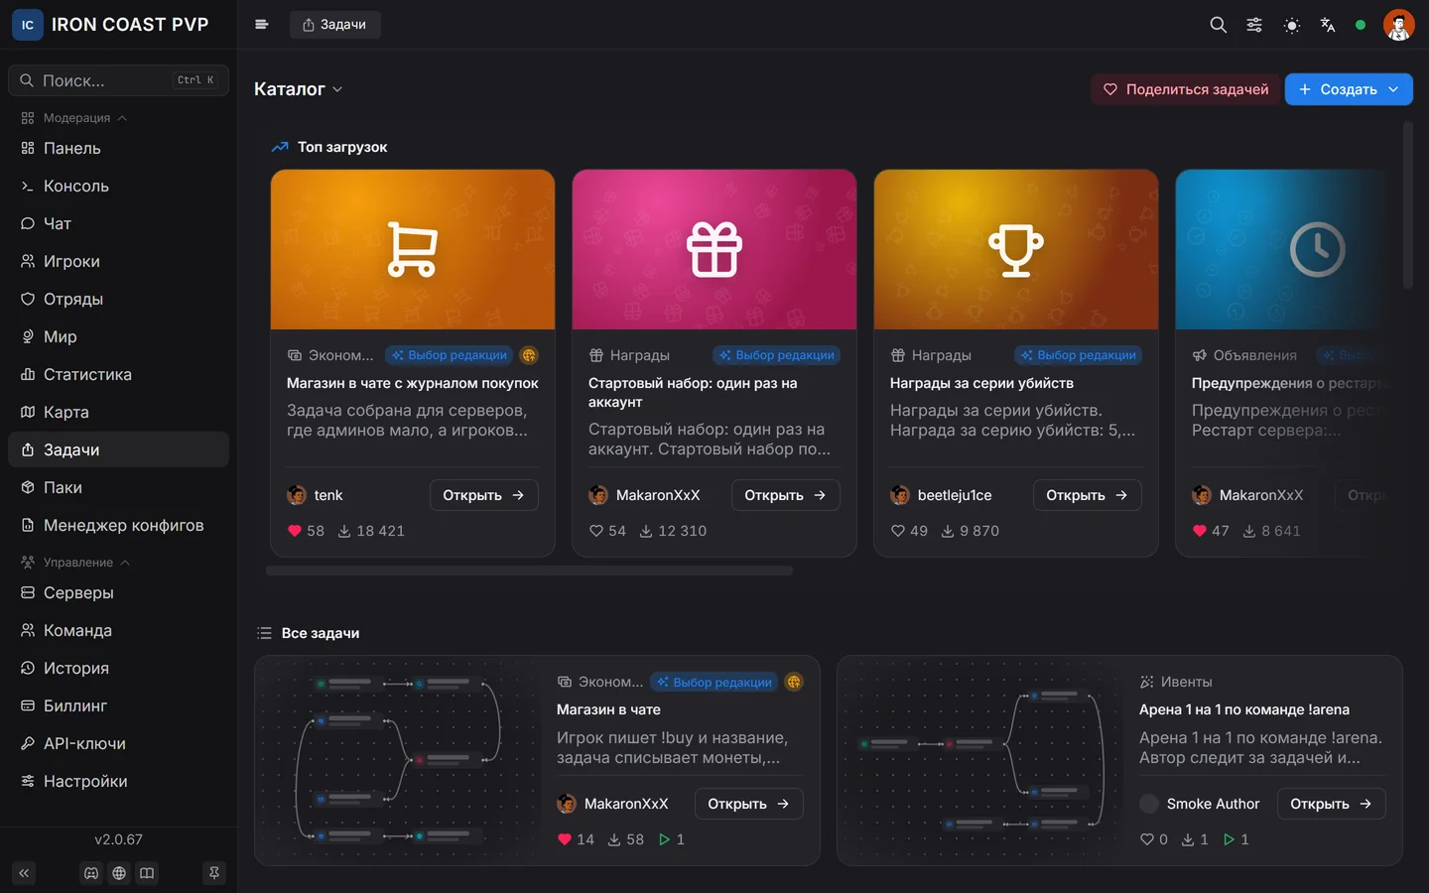
Task: Open the Арена 1 на 1 task
Action: [1331, 804]
